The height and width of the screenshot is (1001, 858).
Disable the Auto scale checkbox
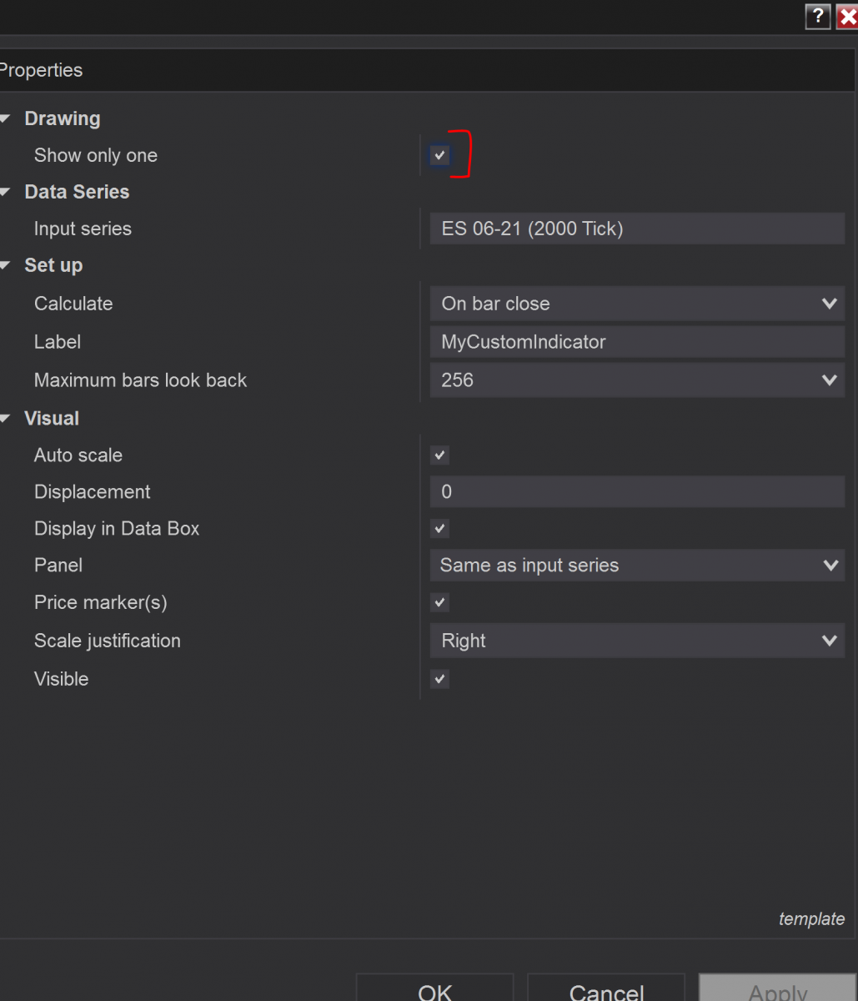click(x=439, y=455)
